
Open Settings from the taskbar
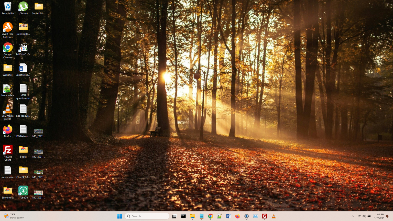click(x=246, y=216)
